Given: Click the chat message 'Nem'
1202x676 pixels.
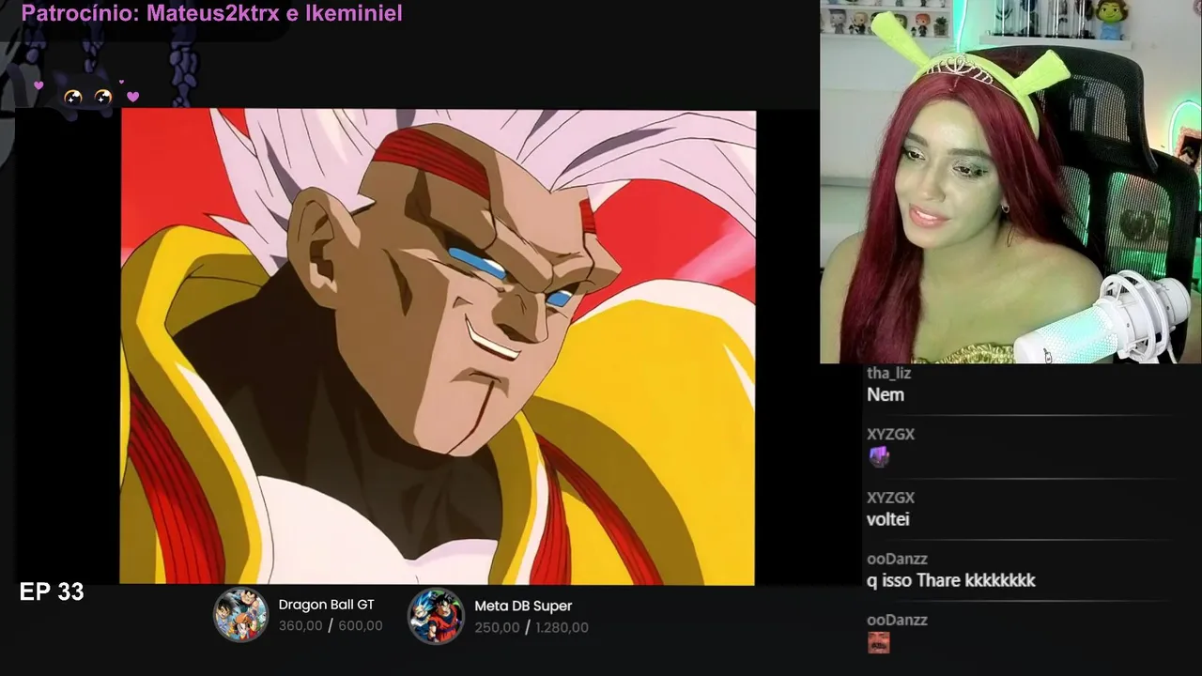Looking at the screenshot, I should point(886,394).
